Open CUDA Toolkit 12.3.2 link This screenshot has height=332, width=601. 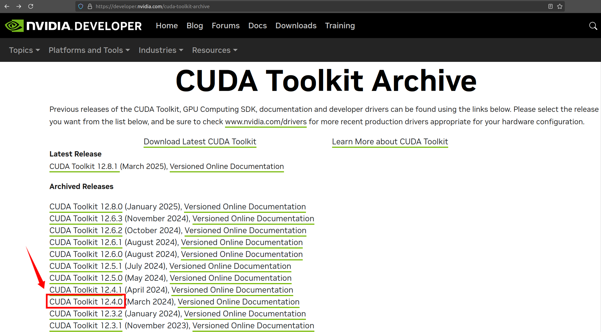[x=86, y=314]
